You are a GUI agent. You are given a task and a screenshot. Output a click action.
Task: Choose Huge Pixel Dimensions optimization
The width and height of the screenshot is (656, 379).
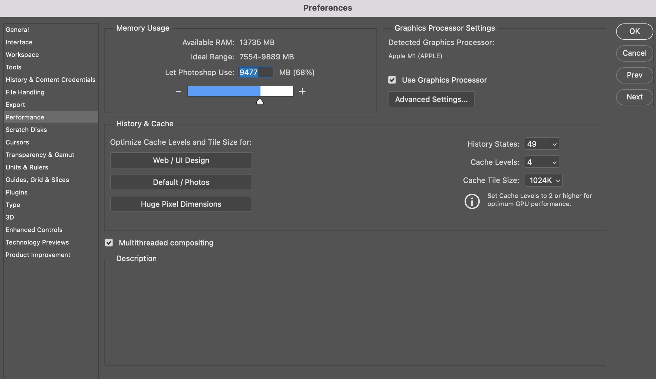tap(181, 204)
